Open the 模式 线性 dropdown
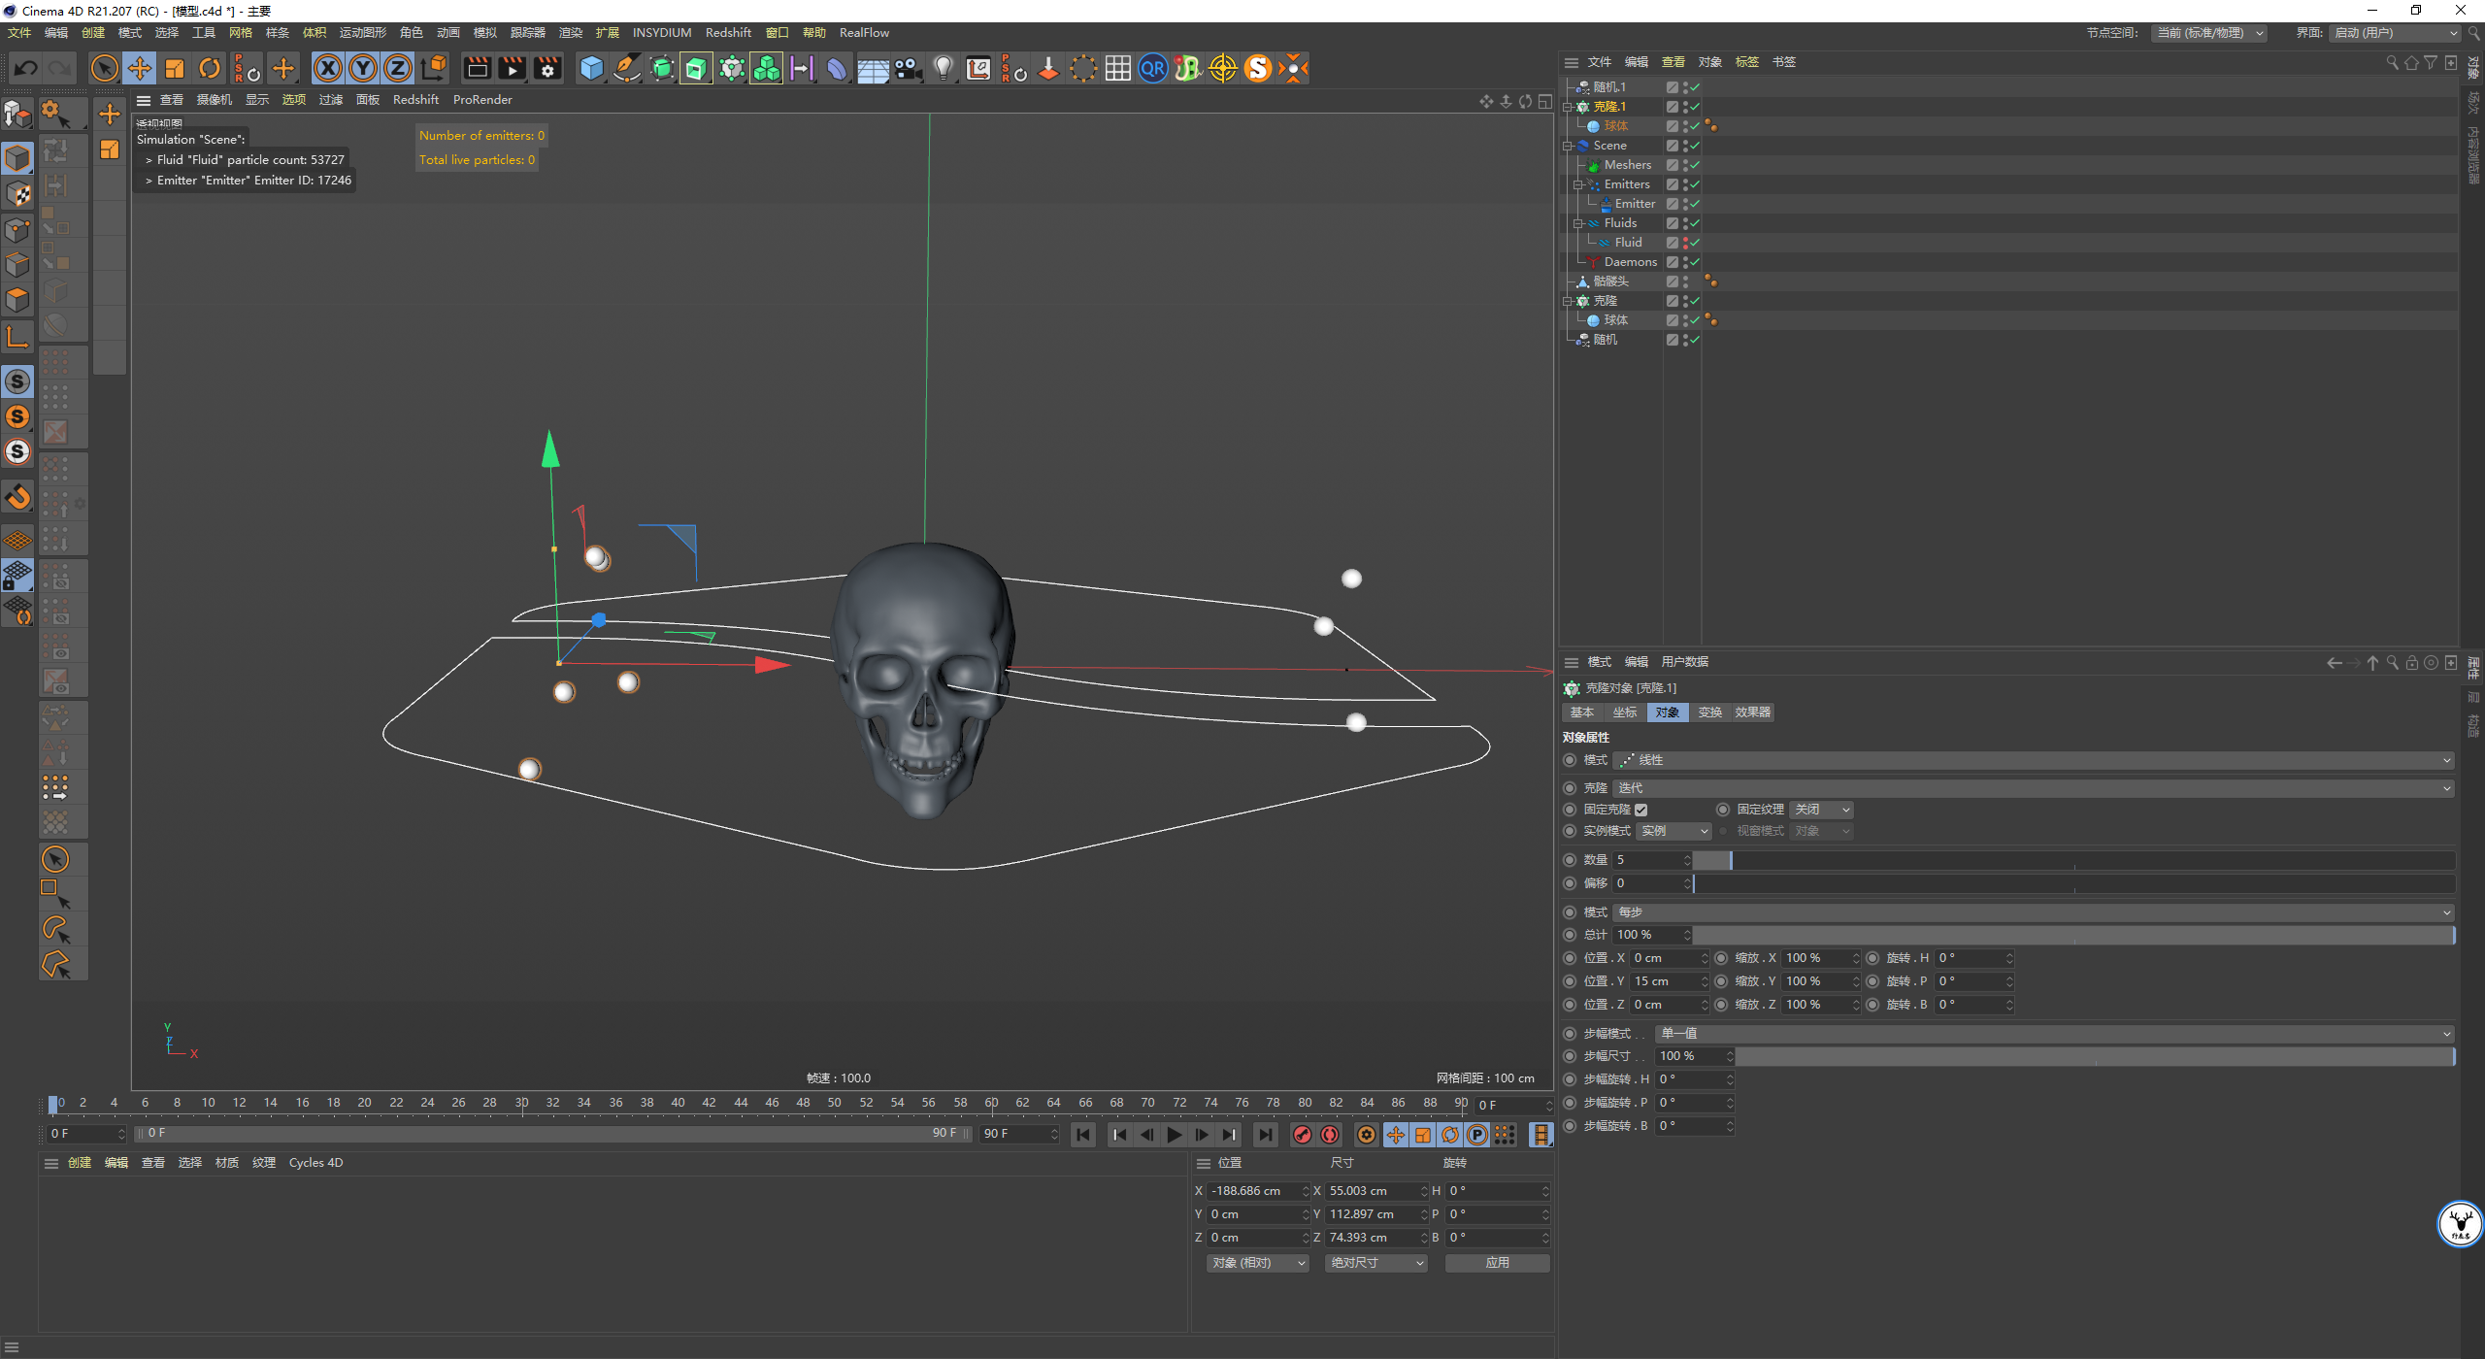This screenshot has height=1359, width=2485. tap(2033, 760)
